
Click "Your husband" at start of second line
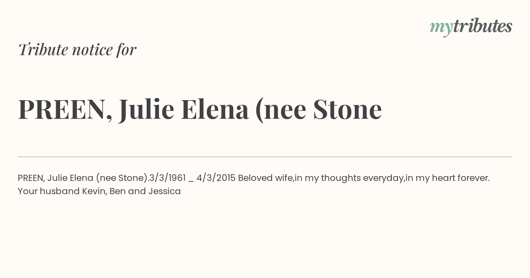(49, 192)
